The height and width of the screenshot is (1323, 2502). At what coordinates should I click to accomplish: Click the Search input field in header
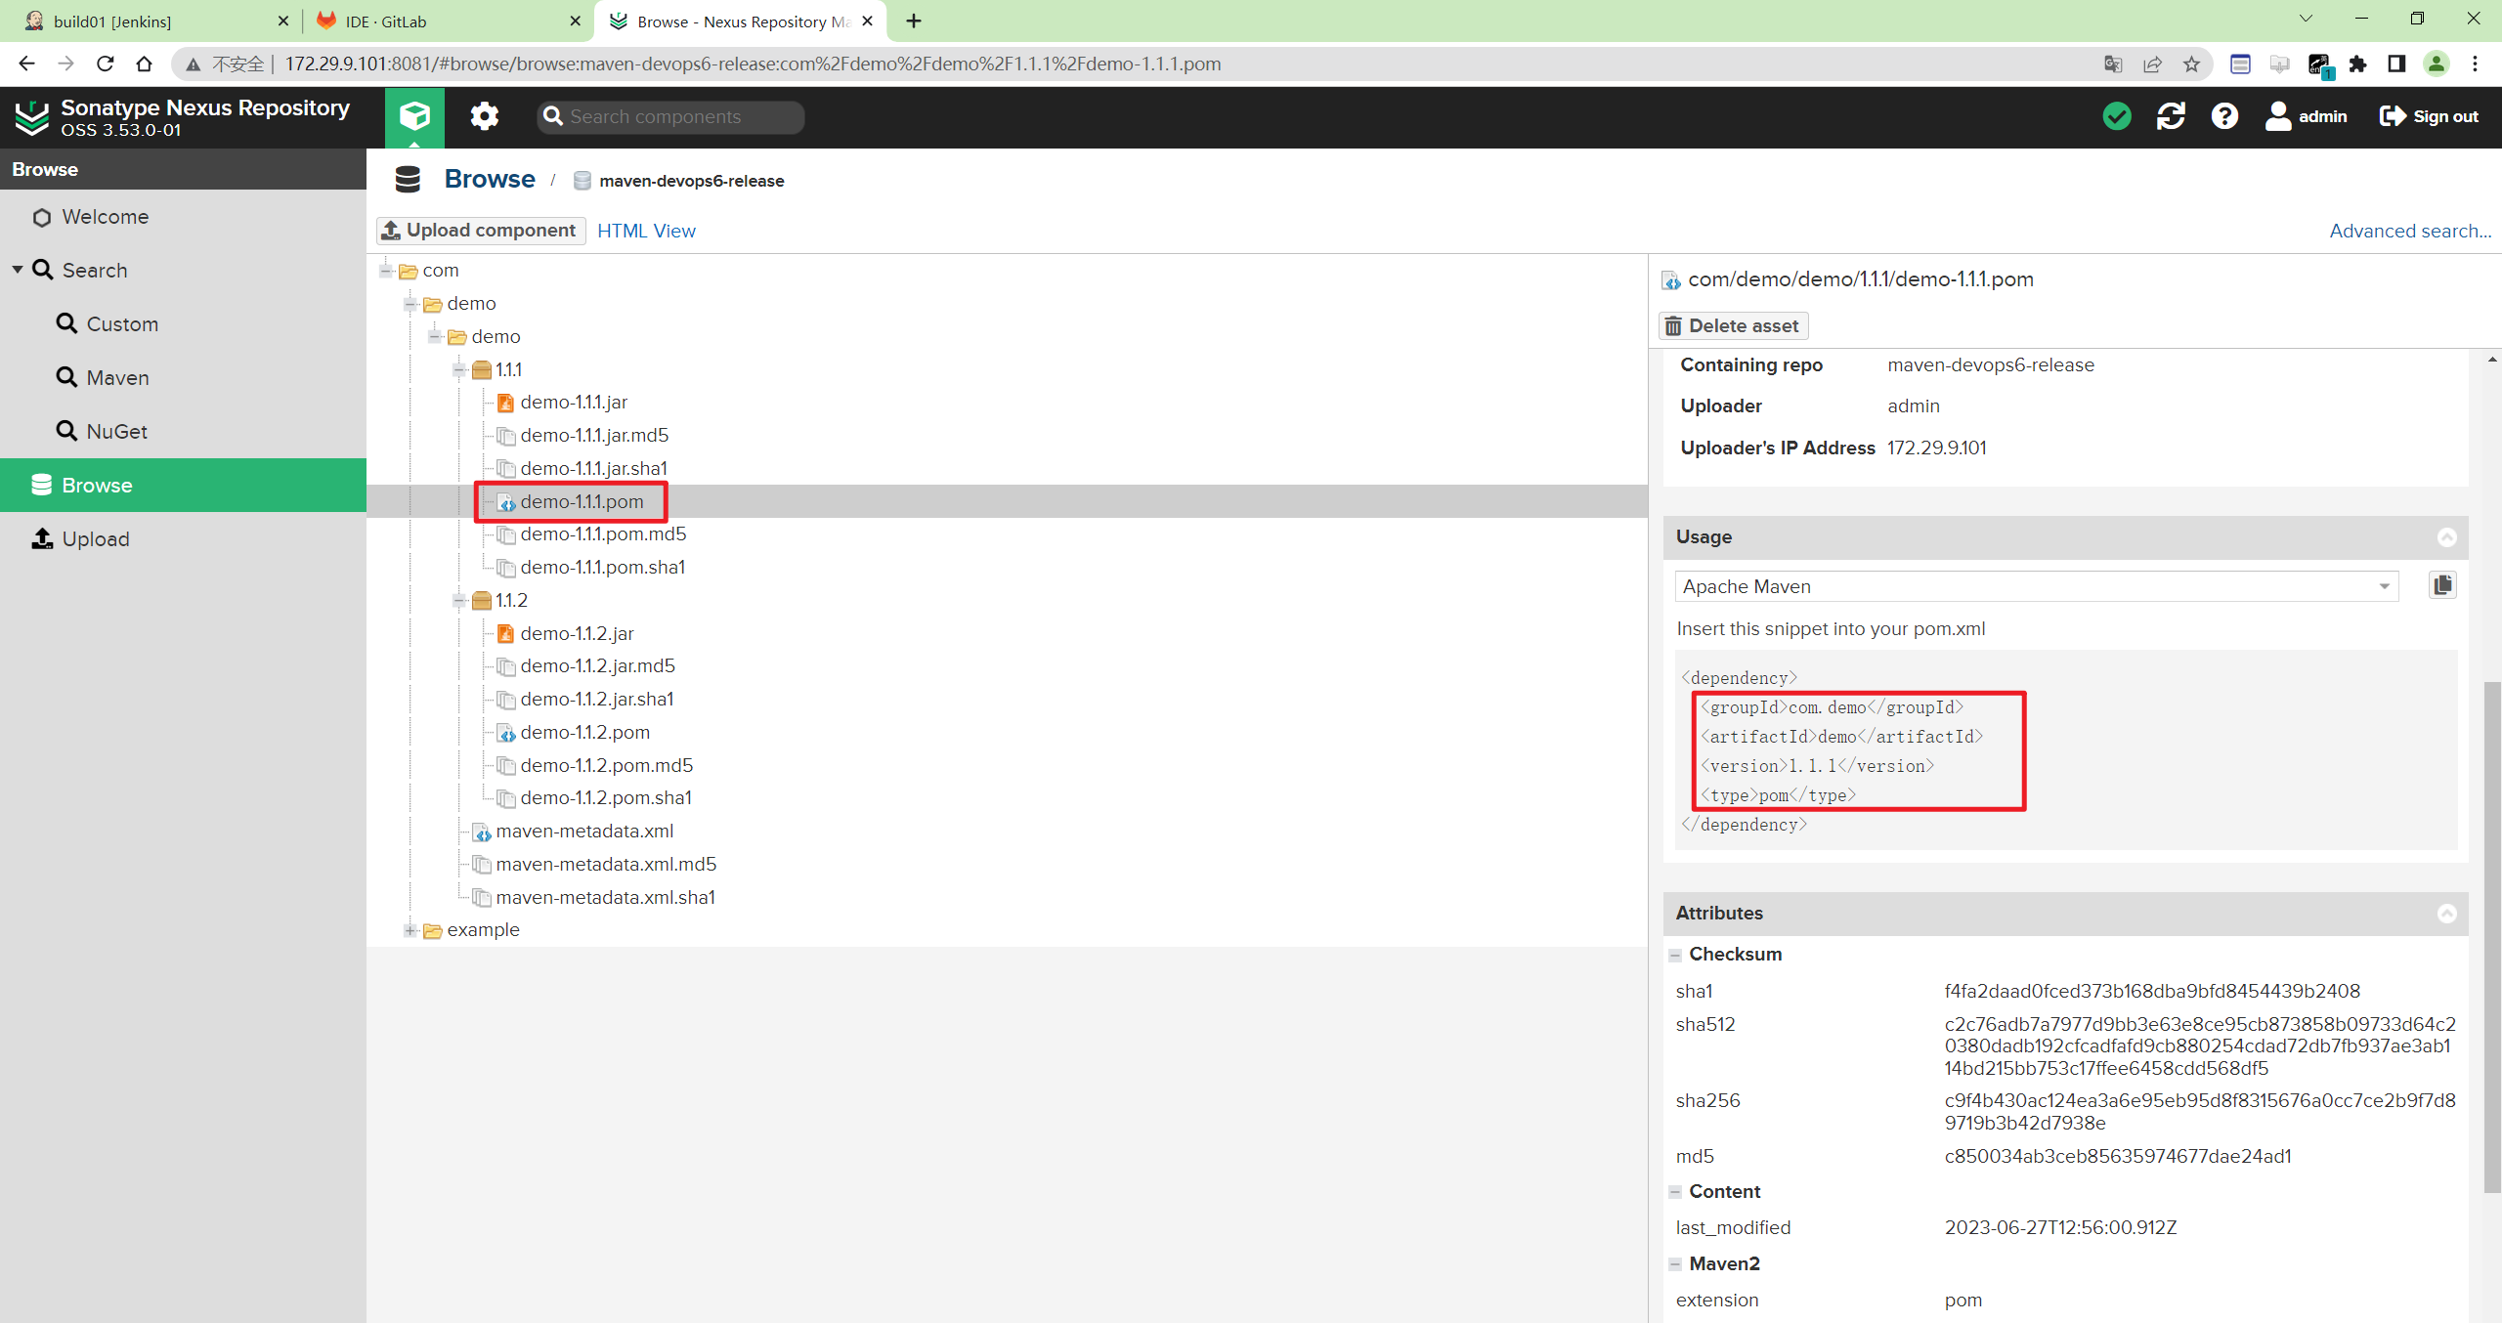670,115
